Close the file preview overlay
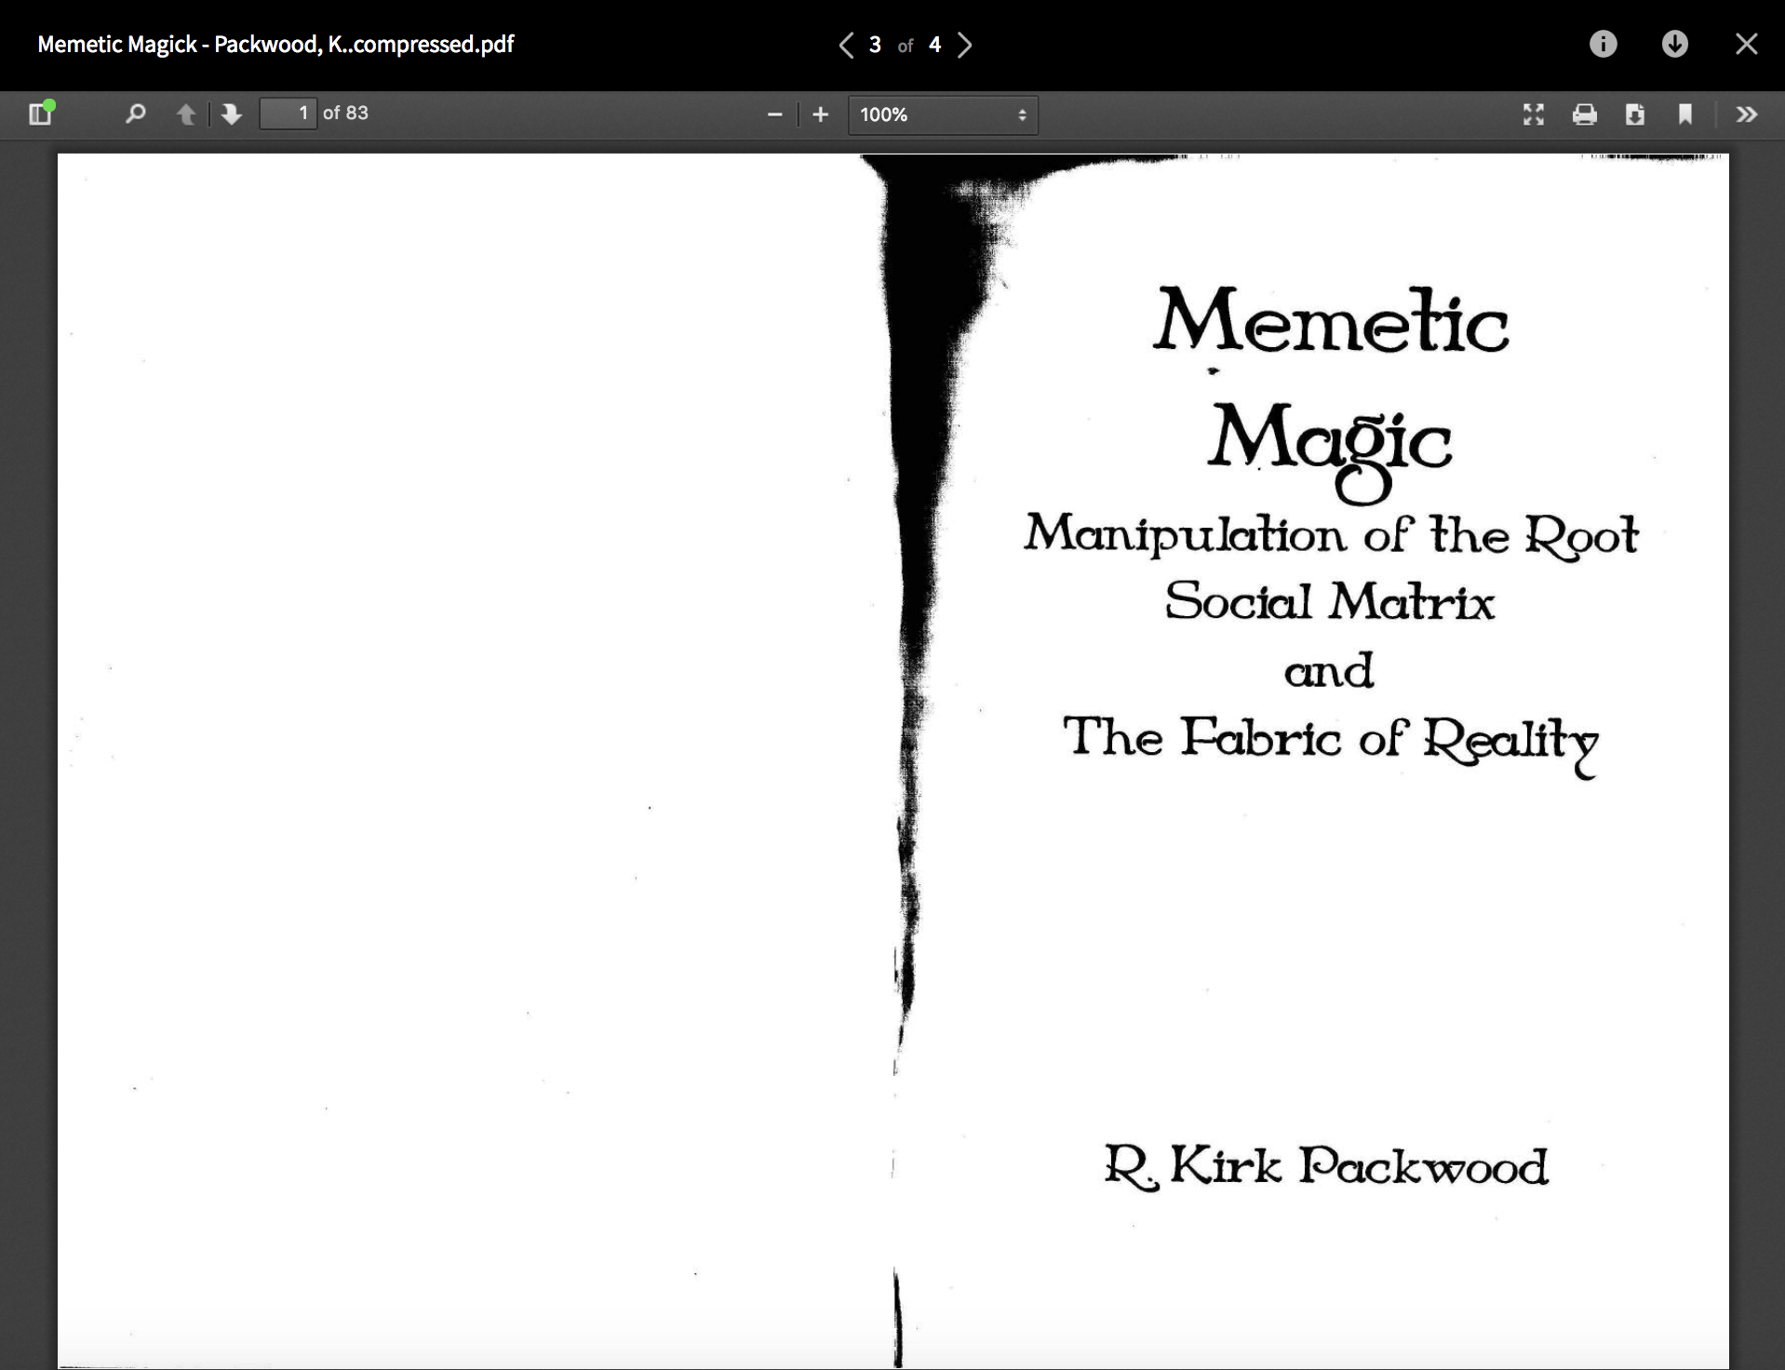1785x1370 pixels. [1746, 44]
